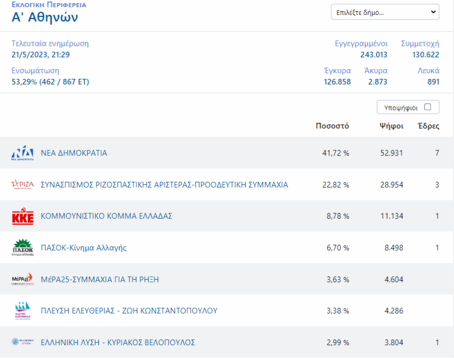Image resolution: width=454 pixels, height=358 pixels.
Task: Click the red KKE party logo
Action: point(23,217)
